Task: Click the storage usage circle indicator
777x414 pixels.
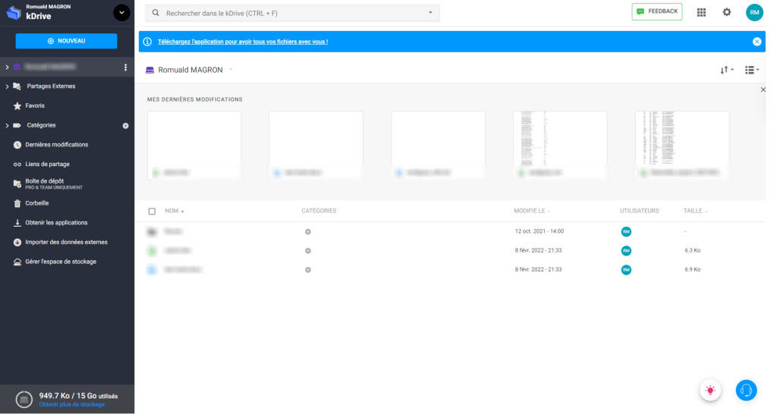Action: click(x=24, y=399)
